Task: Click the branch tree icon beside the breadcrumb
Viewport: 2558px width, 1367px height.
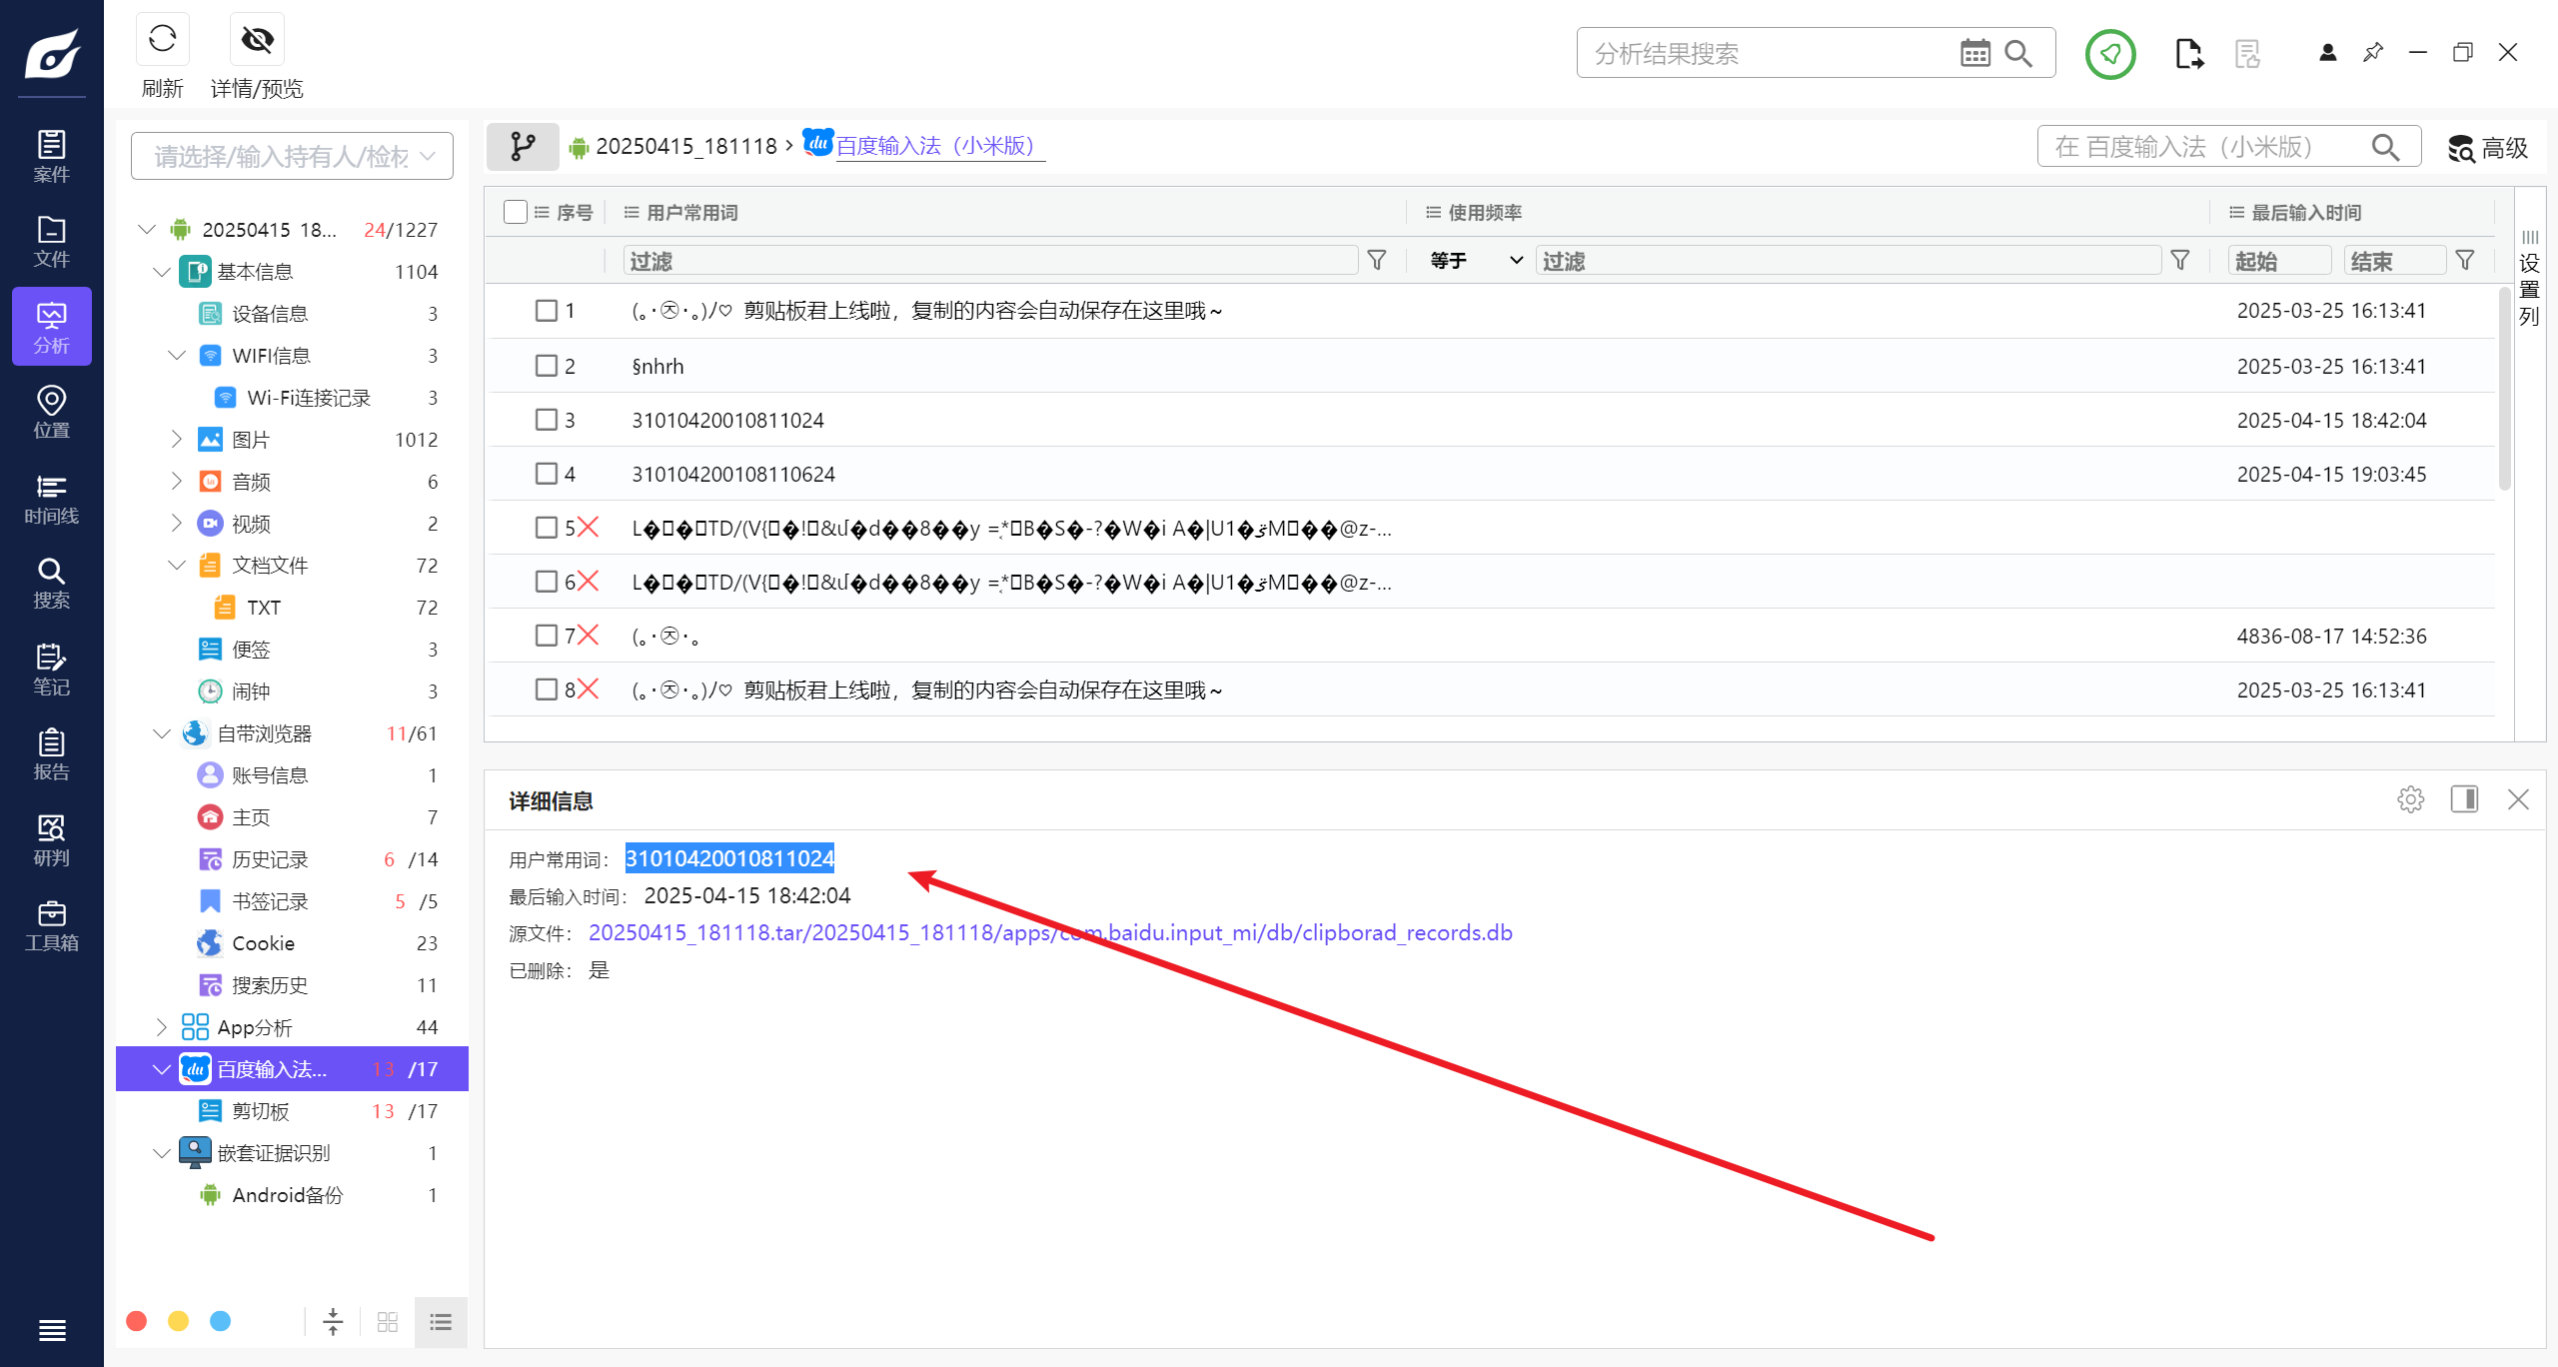Action: click(523, 147)
